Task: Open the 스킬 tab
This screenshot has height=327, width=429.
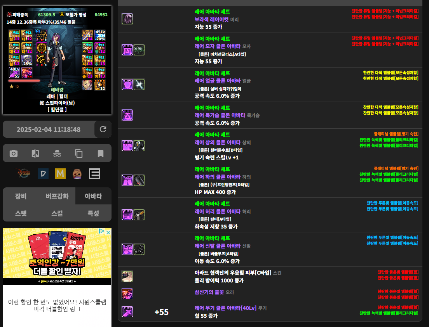Action: (57, 213)
